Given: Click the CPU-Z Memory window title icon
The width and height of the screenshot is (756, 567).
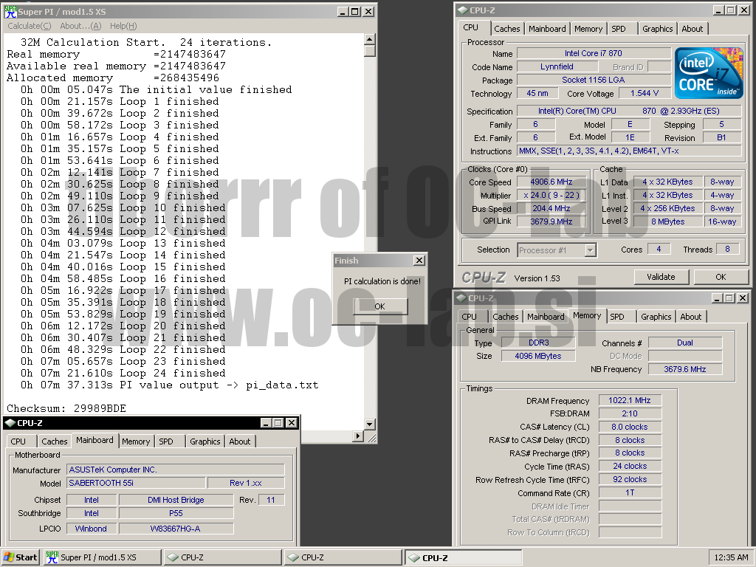Looking at the screenshot, I should [461, 298].
